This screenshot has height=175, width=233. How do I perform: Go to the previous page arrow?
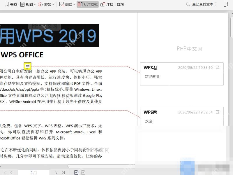tap(11, 173)
